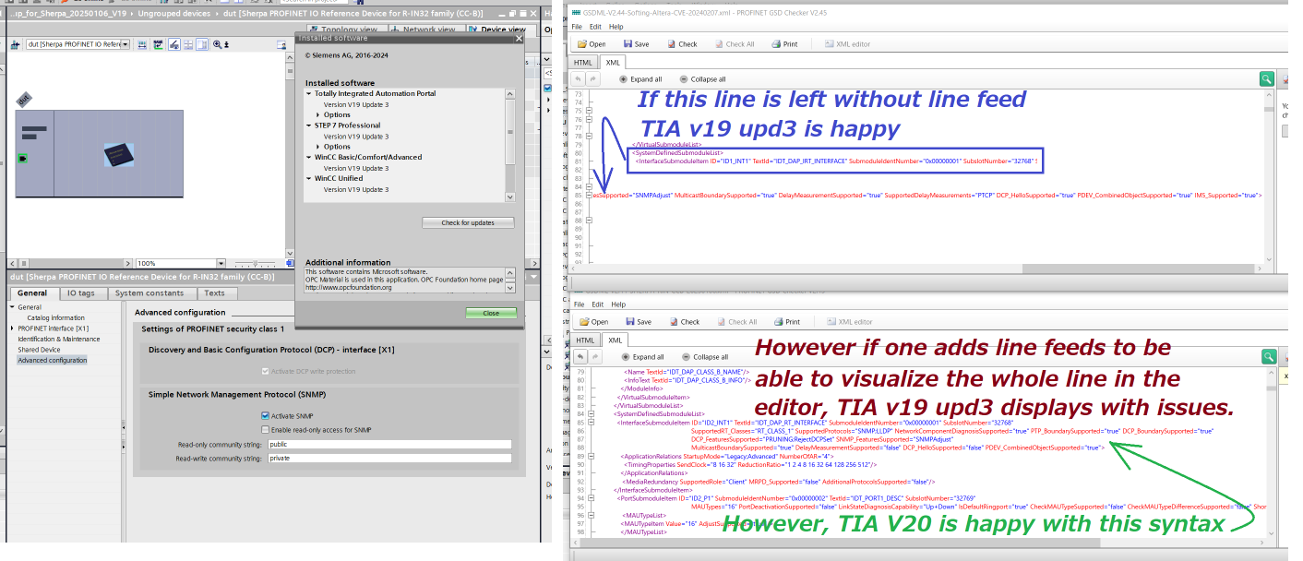Open Help menu in bottom GSD Checker

[618, 304]
